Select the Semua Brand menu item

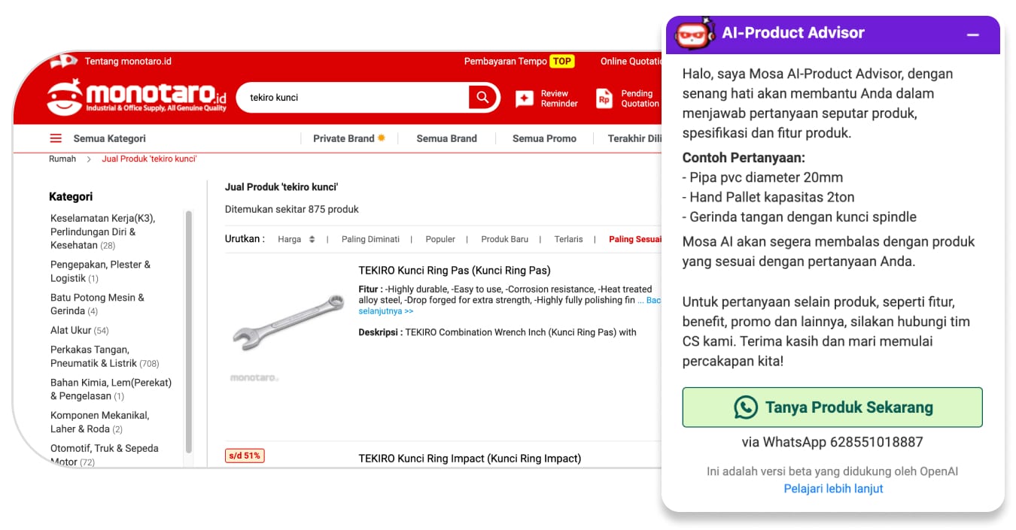coord(446,138)
